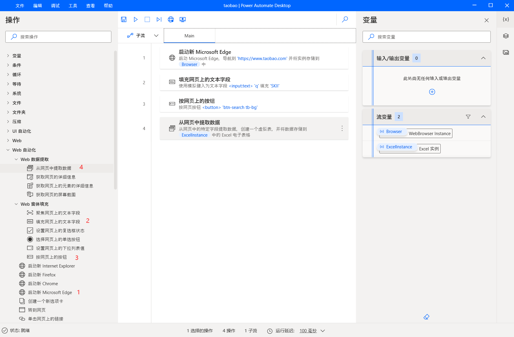
Task: Expand the 变量 action group
Action: (8, 56)
